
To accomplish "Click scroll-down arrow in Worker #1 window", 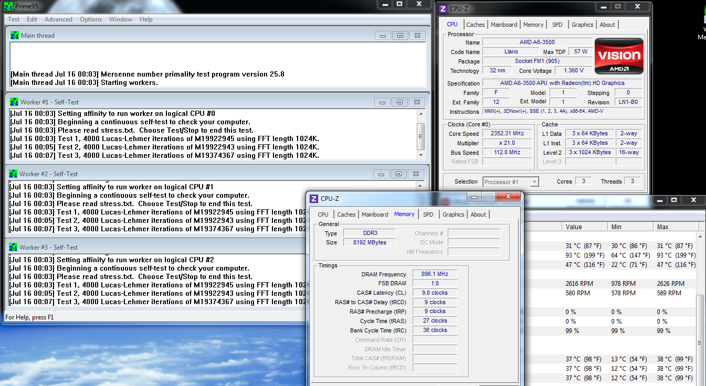I will 420,155.
